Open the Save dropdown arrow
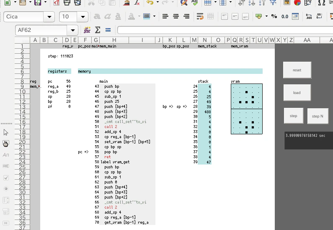 coord(45,2)
